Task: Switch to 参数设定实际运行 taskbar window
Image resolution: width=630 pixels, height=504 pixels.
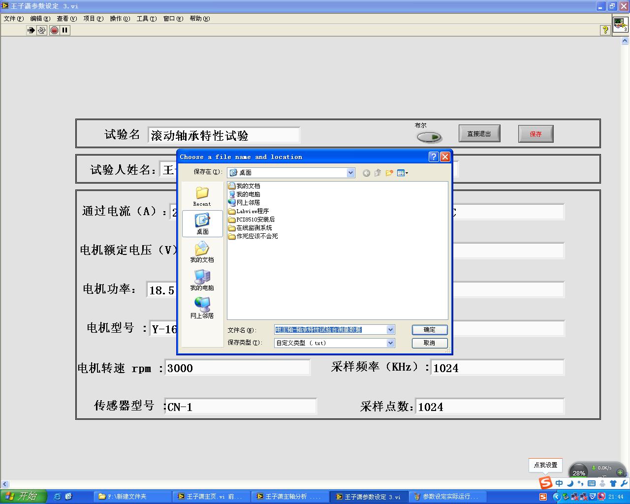Action: 448,497
